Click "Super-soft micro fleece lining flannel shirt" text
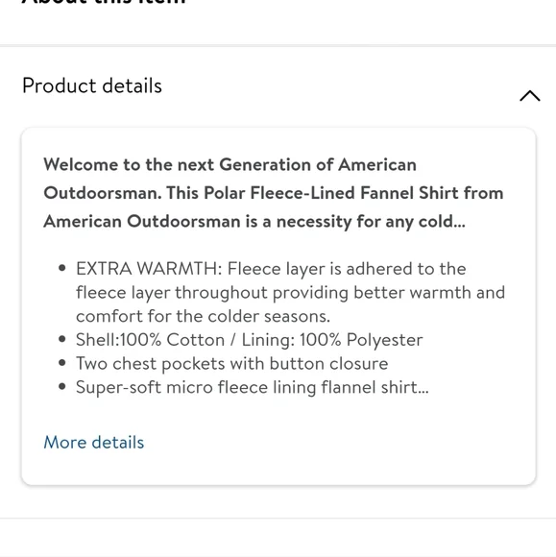 coord(246,388)
